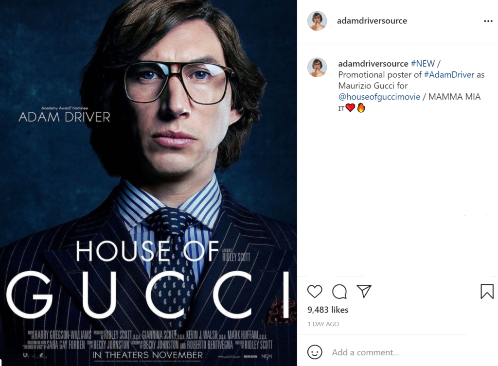Click the red heart emoji in caption
The height and width of the screenshot is (366, 498).
pyautogui.click(x=350, y=108)
